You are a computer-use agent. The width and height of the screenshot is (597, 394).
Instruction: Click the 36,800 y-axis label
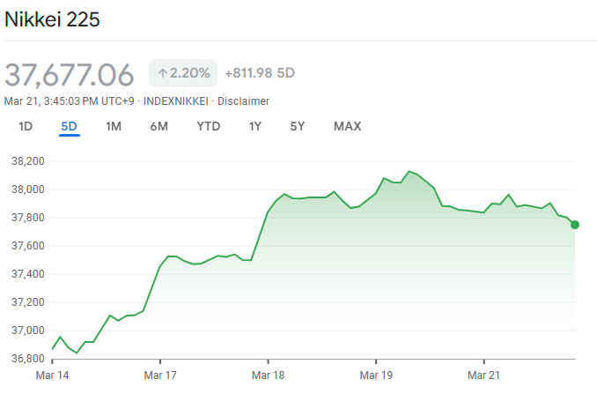coord(28,359)
